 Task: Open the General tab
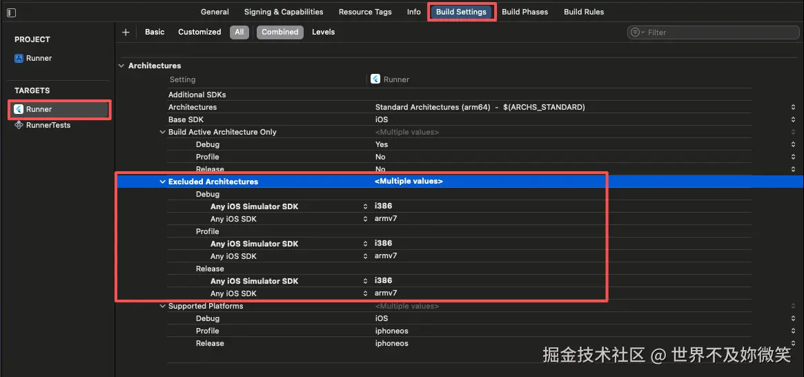[x=215, y=12]
